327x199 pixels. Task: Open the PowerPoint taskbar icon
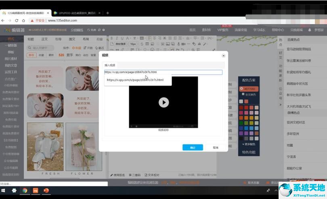click(46, 190)
